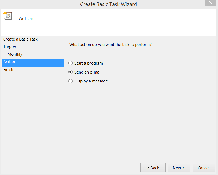The image size is (218, 175).
Task: Click the Task Scheduler wizard clock icon
Action: 7,16
